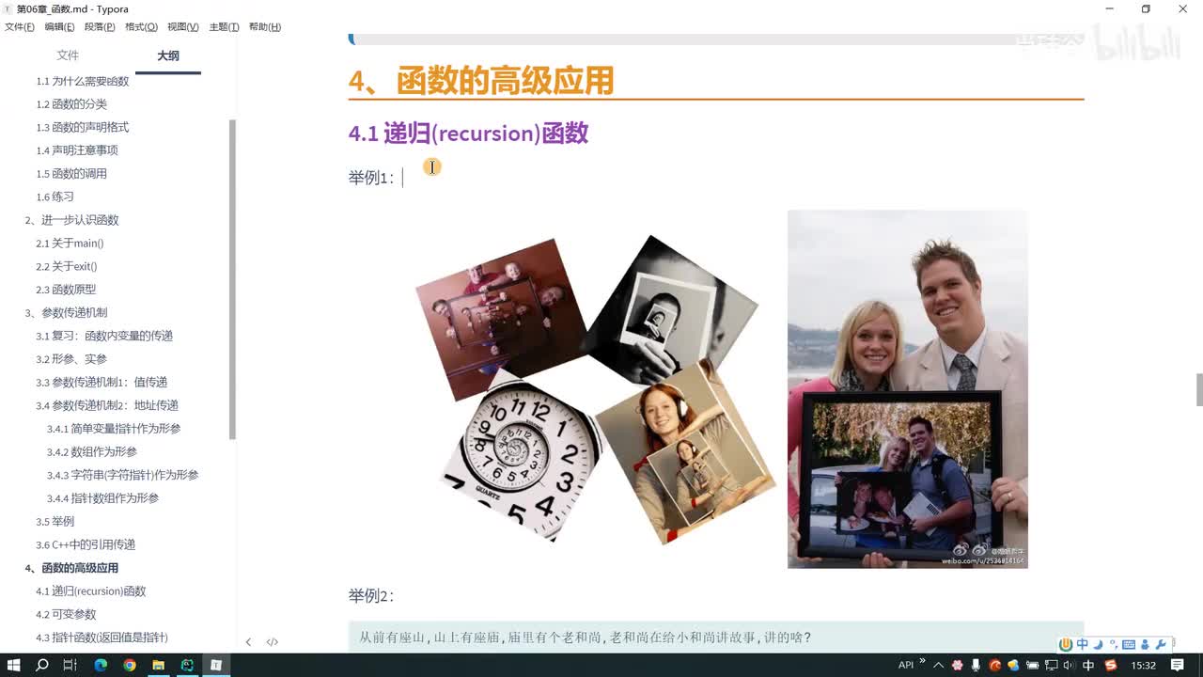Open IME account user icon

(x=1145, y=644)
